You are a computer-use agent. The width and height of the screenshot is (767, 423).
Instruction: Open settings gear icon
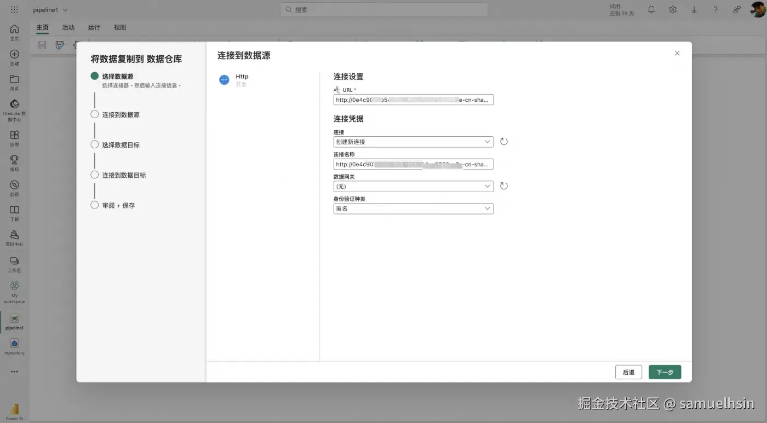coord(673,9)
